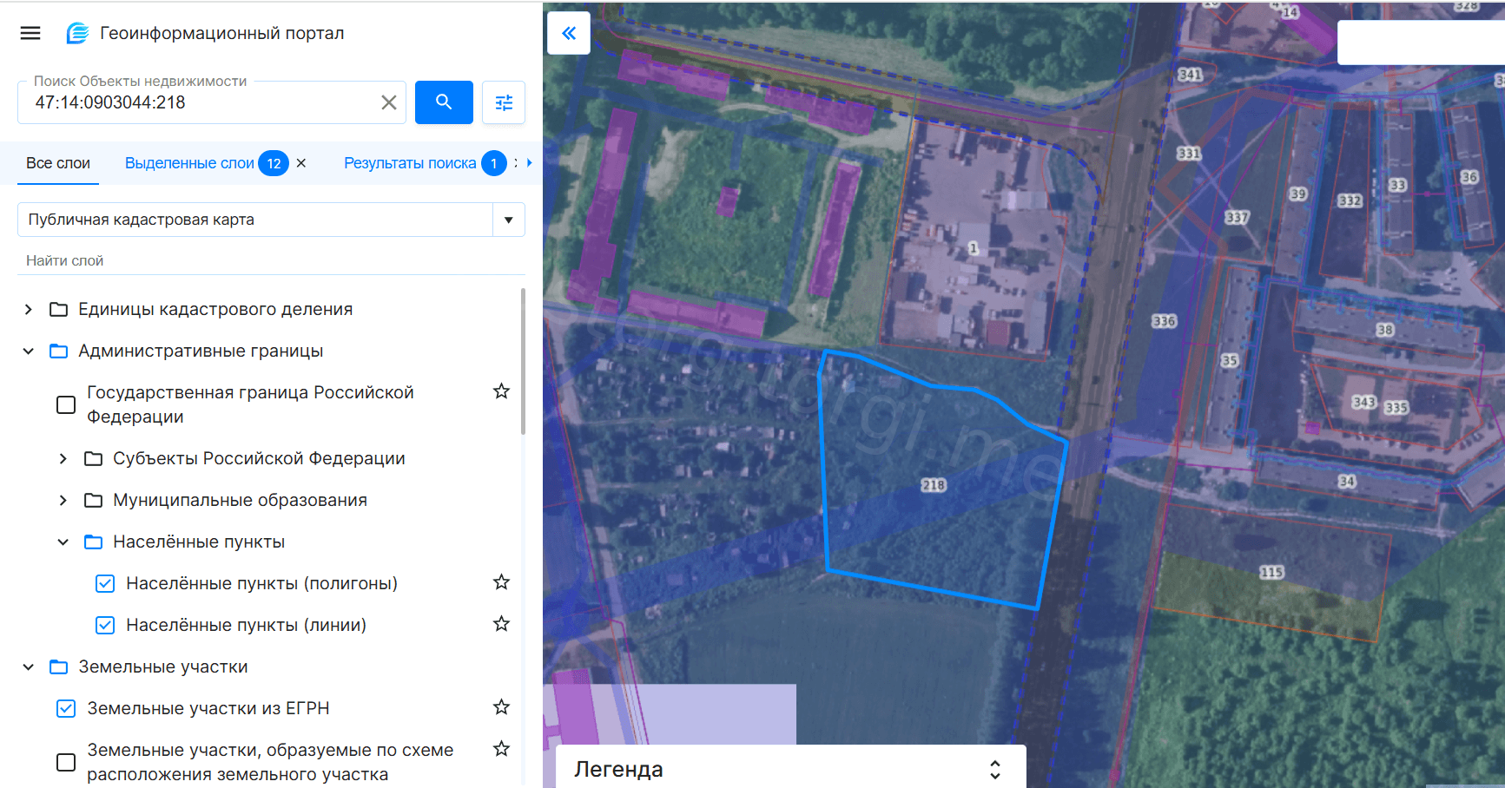Clear the cadastral number search field
Viewport: 1505px width, 788px height.
pyautogui.click(x=389, y=102)
